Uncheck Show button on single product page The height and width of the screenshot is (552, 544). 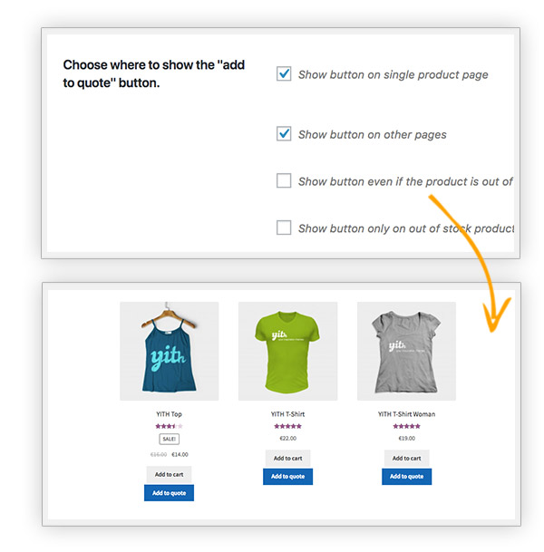pyautogui.click(x=284, y=74)
